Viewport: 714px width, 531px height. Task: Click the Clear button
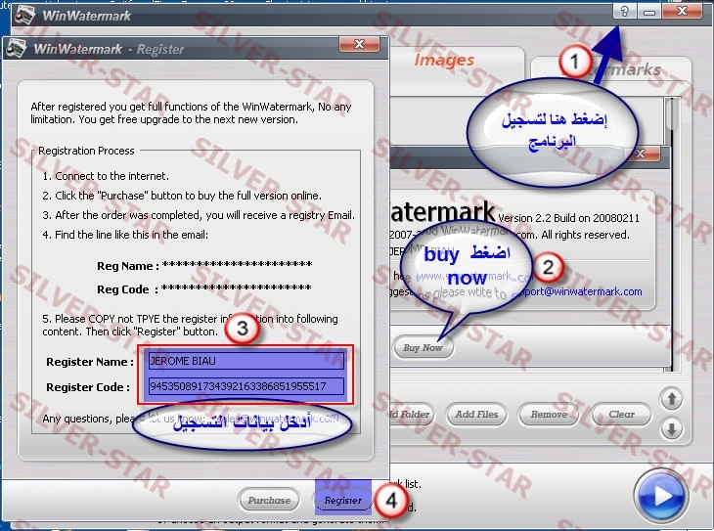pyautogui.click(x=621, y=415)
